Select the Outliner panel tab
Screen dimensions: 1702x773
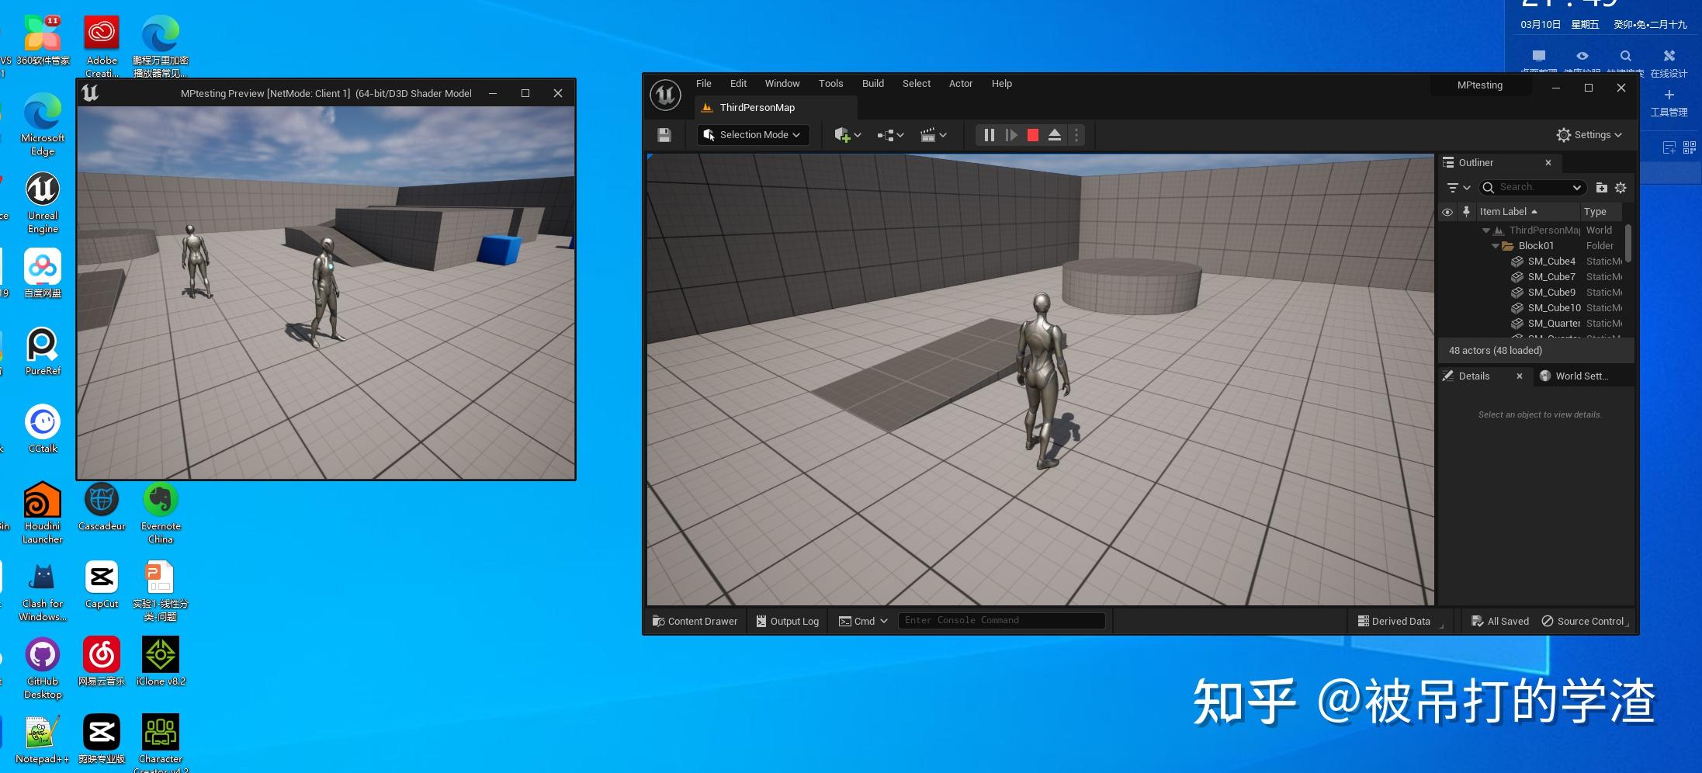pos(1475,163)
